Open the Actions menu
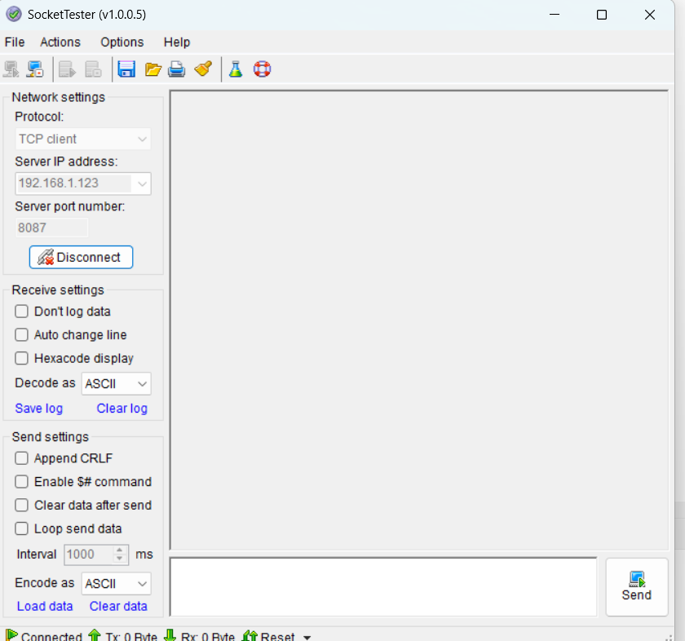 60,42
